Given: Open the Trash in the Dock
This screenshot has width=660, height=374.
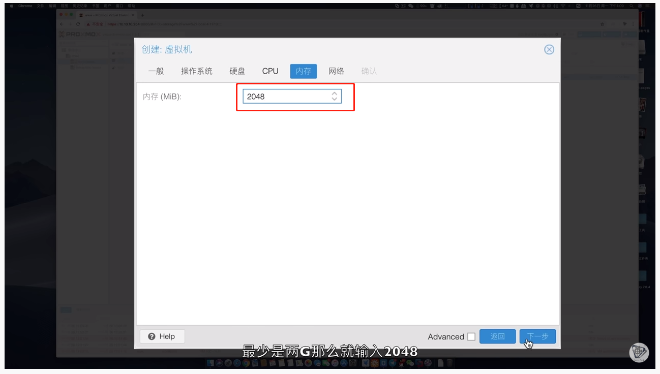Looking at the screenshot, I should tap(449, 363).
